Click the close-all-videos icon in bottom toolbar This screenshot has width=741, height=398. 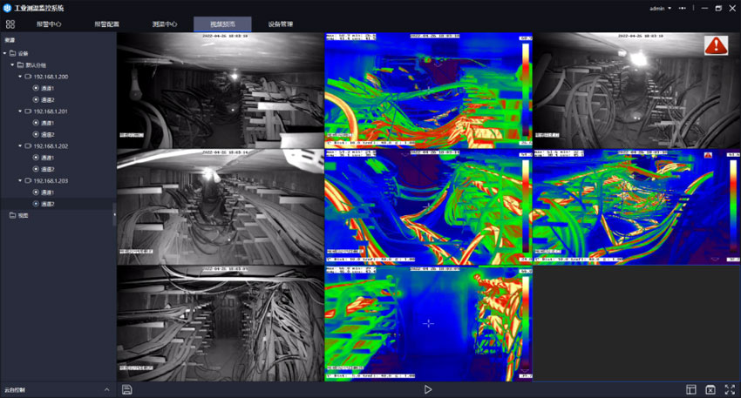710,389
